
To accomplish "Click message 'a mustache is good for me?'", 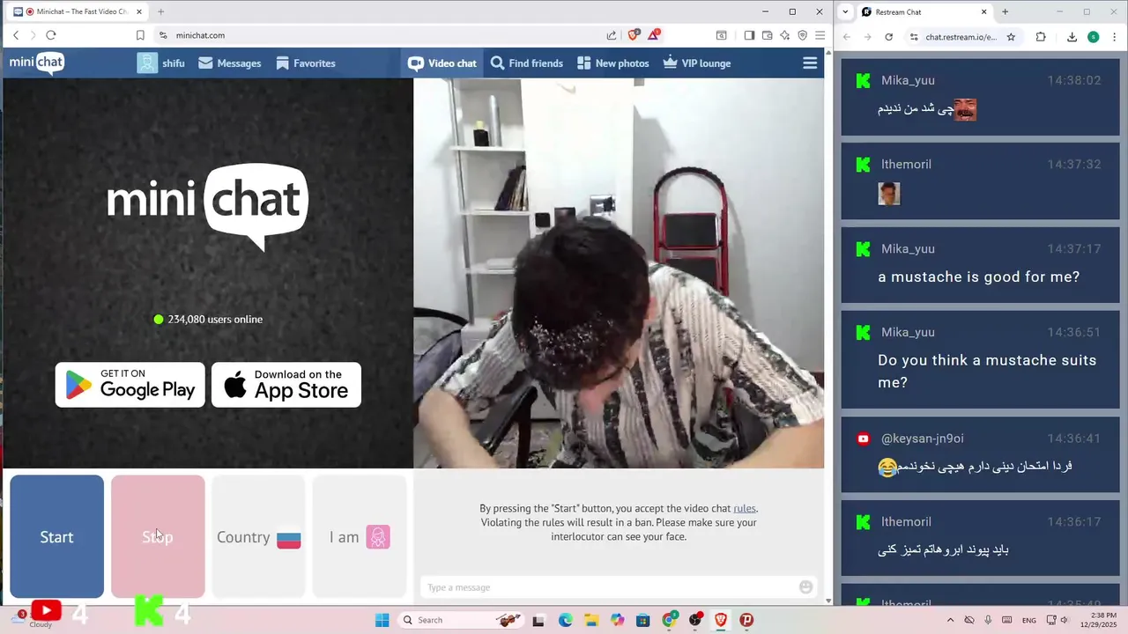I will point(978,276).
